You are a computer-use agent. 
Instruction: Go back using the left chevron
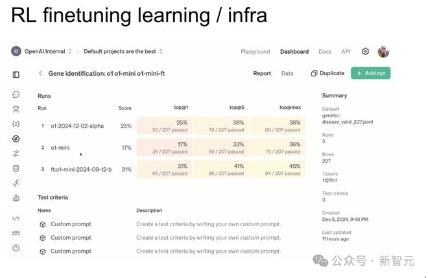coord(40,74)
